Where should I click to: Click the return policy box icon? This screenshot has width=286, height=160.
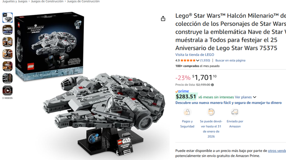(x=211, y=112)
